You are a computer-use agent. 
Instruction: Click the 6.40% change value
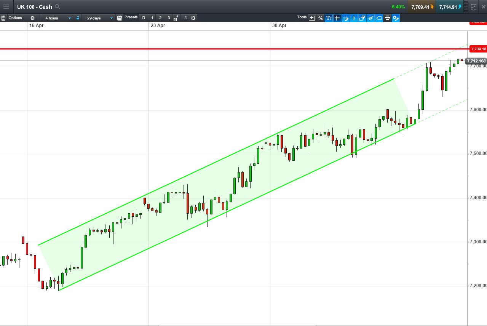click(x=398, y=7)
